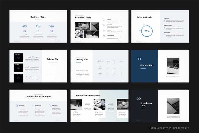Click 'Great for the new professional' text

coord(32,67)
